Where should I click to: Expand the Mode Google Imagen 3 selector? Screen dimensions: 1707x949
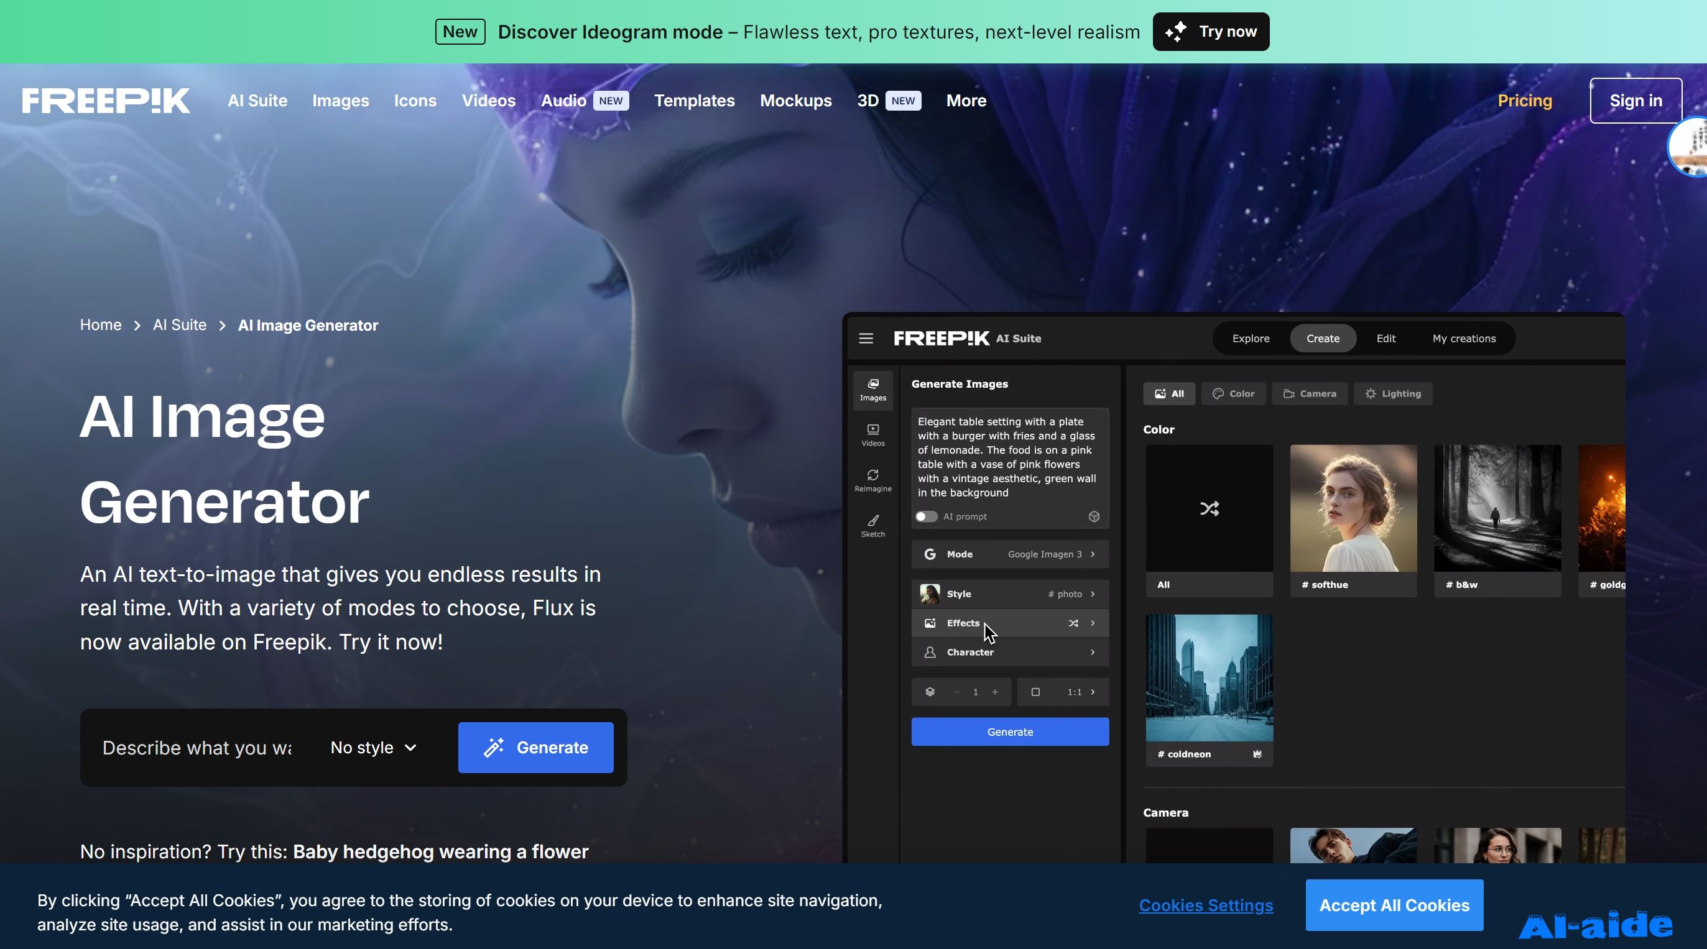point(1009,554)
